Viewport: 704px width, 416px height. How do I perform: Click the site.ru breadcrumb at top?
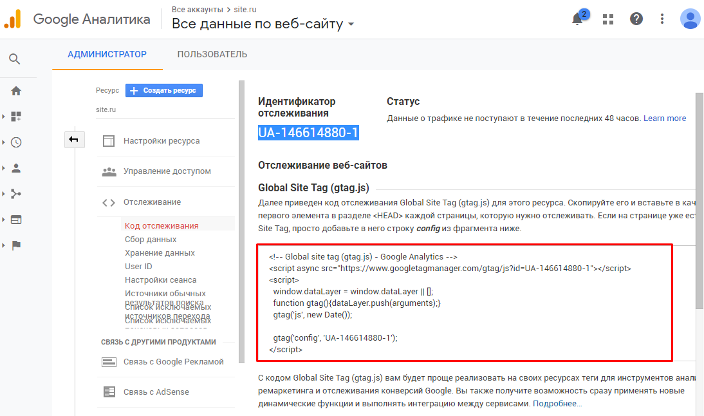245,10
